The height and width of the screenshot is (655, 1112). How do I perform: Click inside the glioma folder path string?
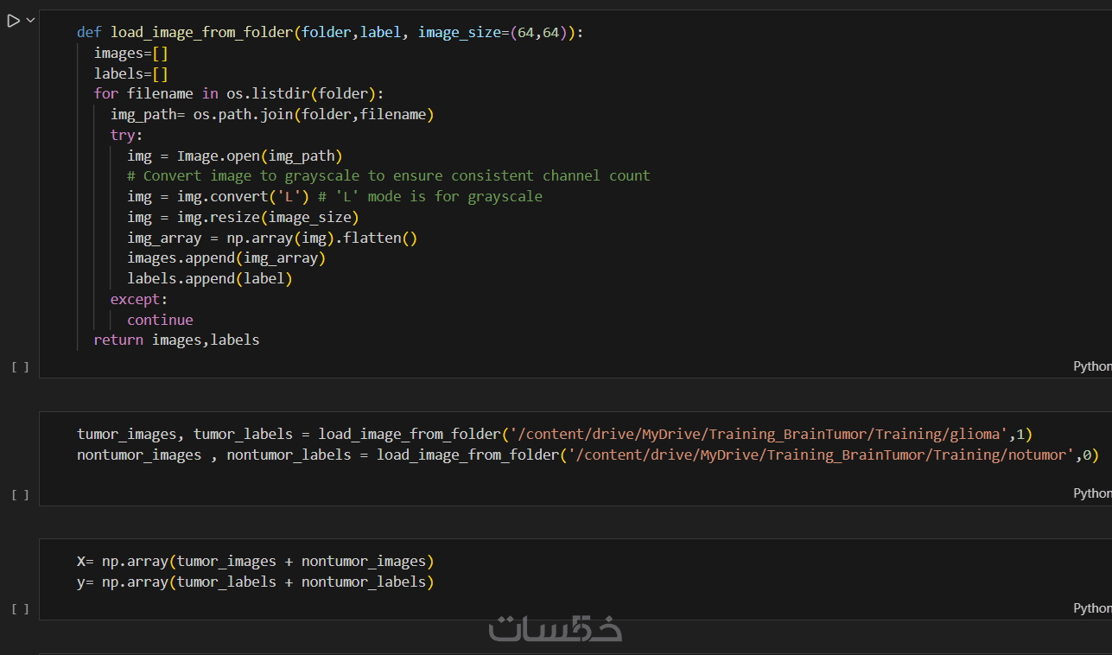[759, 434]
